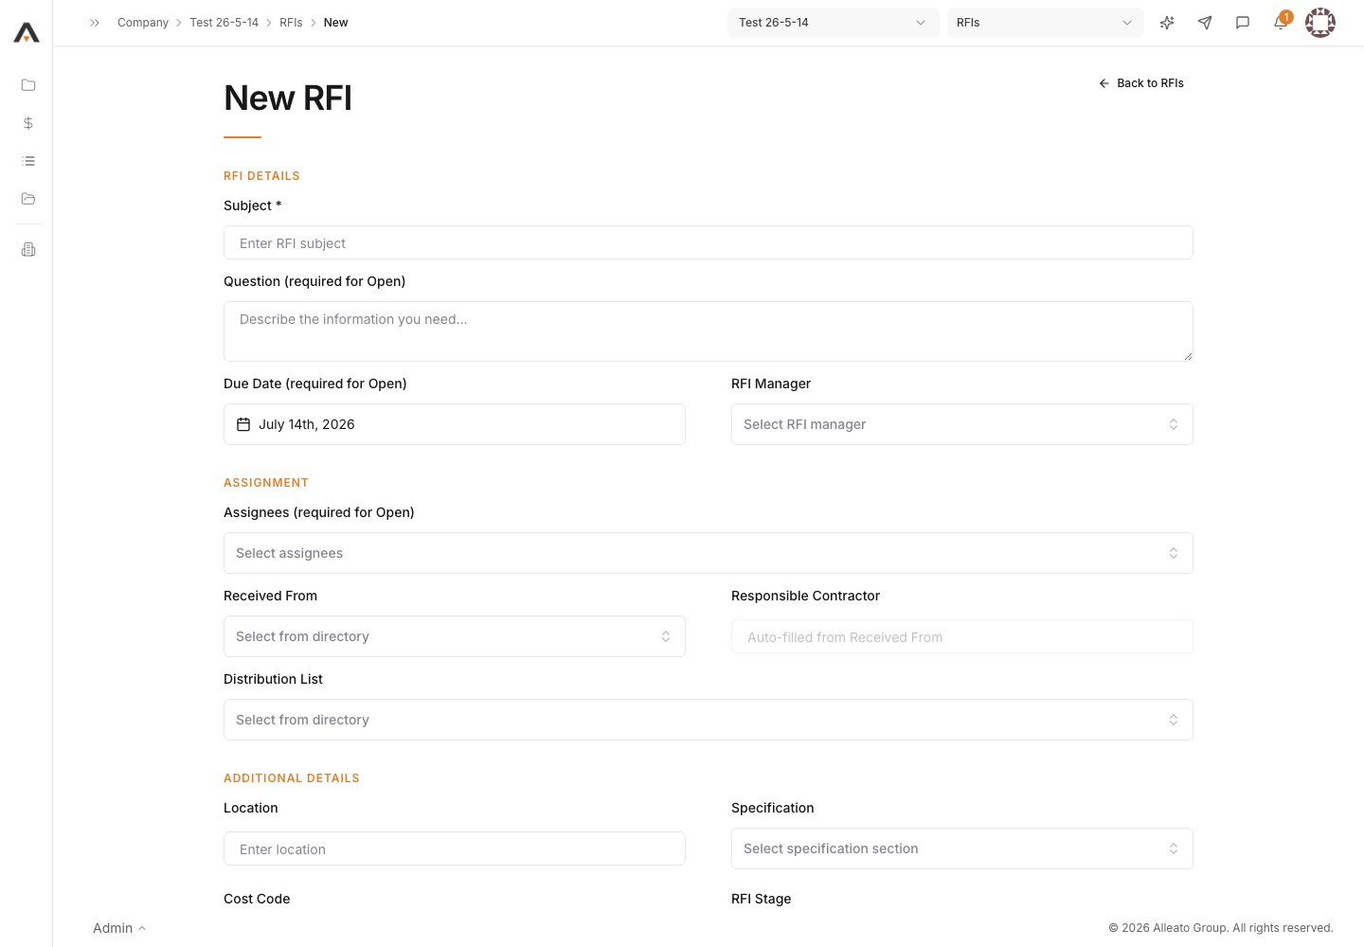Image resolution: width=1364 pixels, height=947 pixels.
Task: Open the Select assignees dropdown
Action: click(x=709, y=553)
